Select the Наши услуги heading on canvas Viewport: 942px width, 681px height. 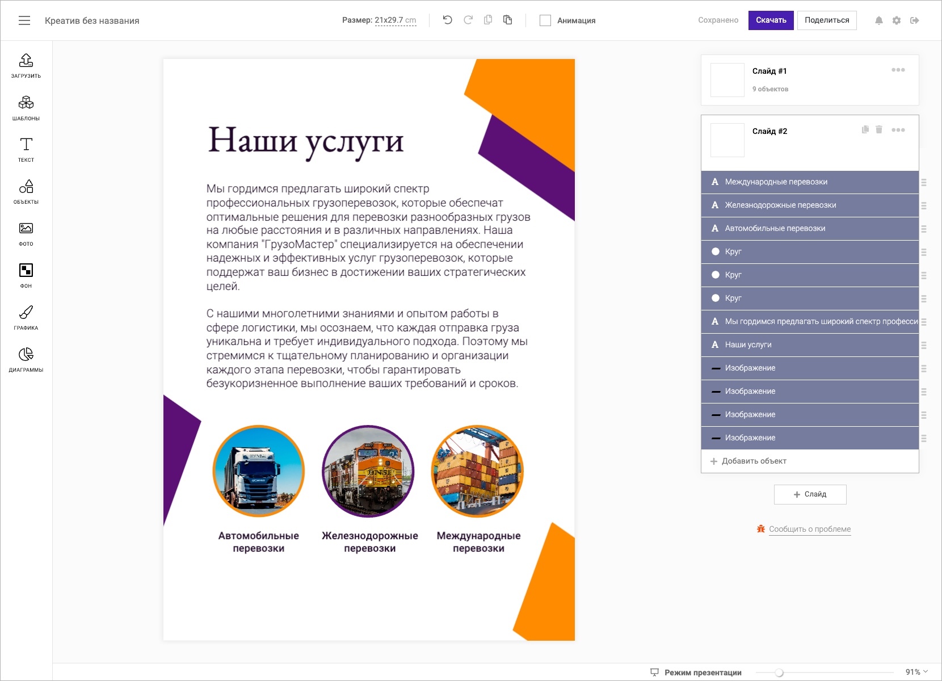tap(306, 142)
